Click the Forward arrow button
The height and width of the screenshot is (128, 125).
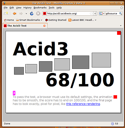pos(21,14)
